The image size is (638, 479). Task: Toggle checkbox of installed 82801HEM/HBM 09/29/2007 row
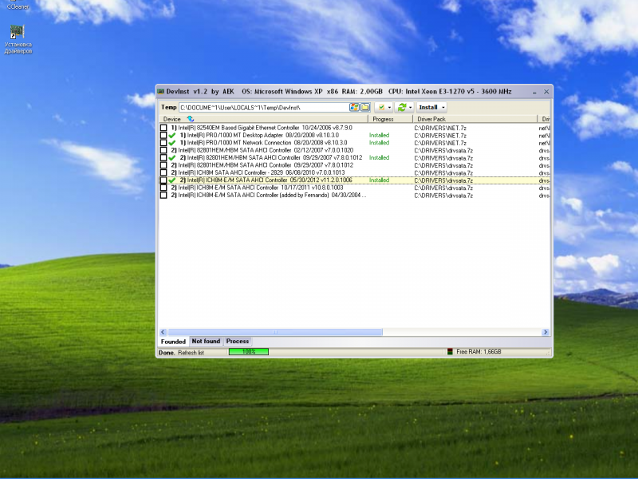(163, 157)
